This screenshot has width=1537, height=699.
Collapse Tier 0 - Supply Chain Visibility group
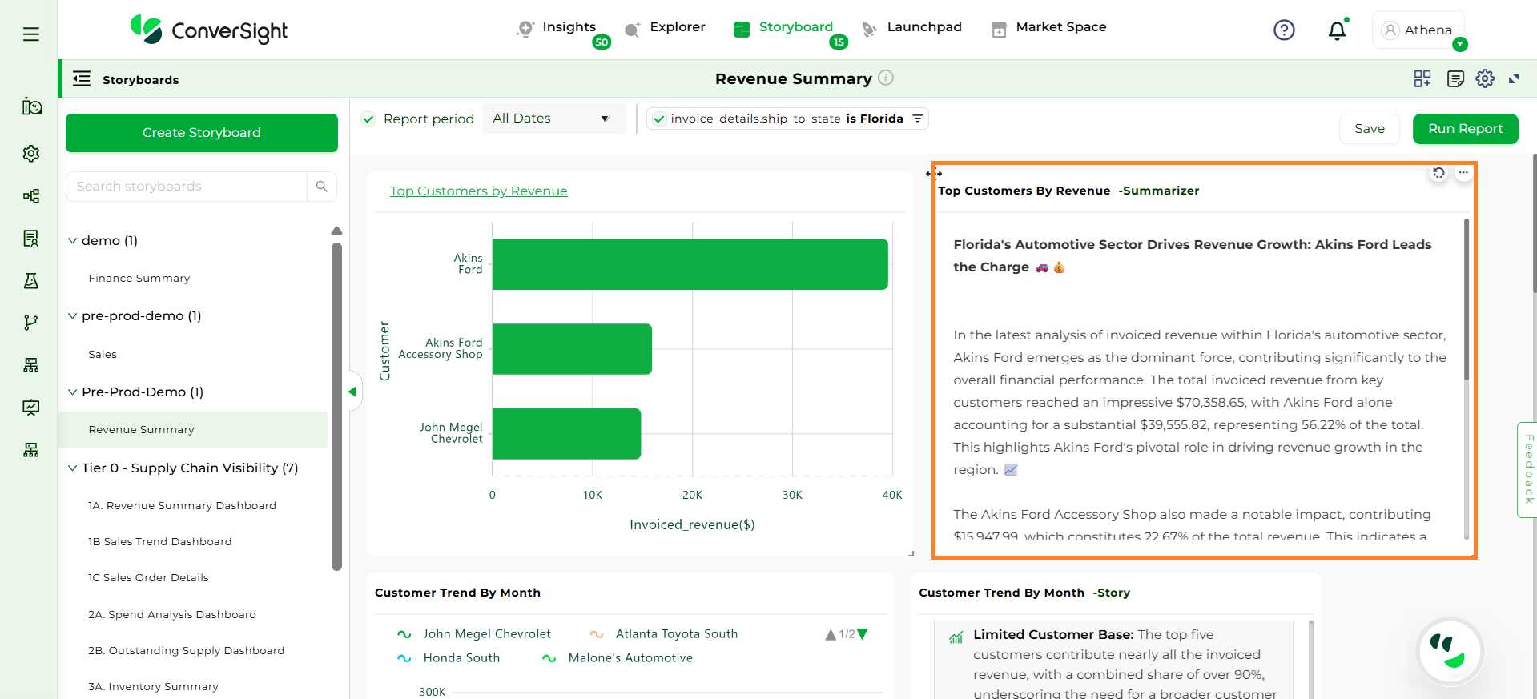73,468
